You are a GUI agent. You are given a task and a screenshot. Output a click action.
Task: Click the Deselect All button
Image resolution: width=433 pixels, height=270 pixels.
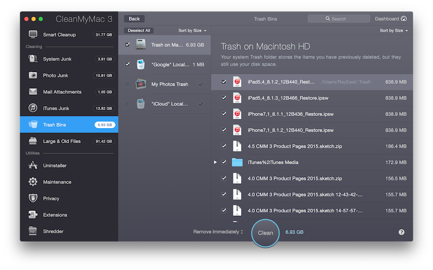click(x=138, y=30)
